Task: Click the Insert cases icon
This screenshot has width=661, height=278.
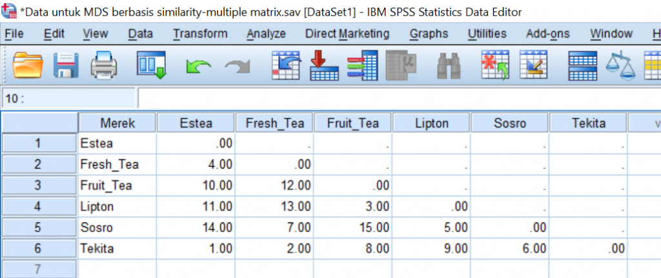Action: click(495, 65)
